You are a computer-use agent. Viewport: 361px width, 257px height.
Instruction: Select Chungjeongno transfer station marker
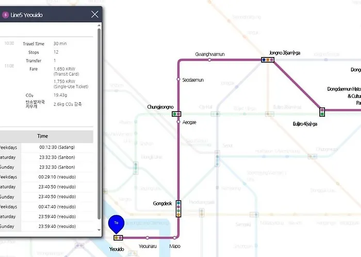[176, 114]
